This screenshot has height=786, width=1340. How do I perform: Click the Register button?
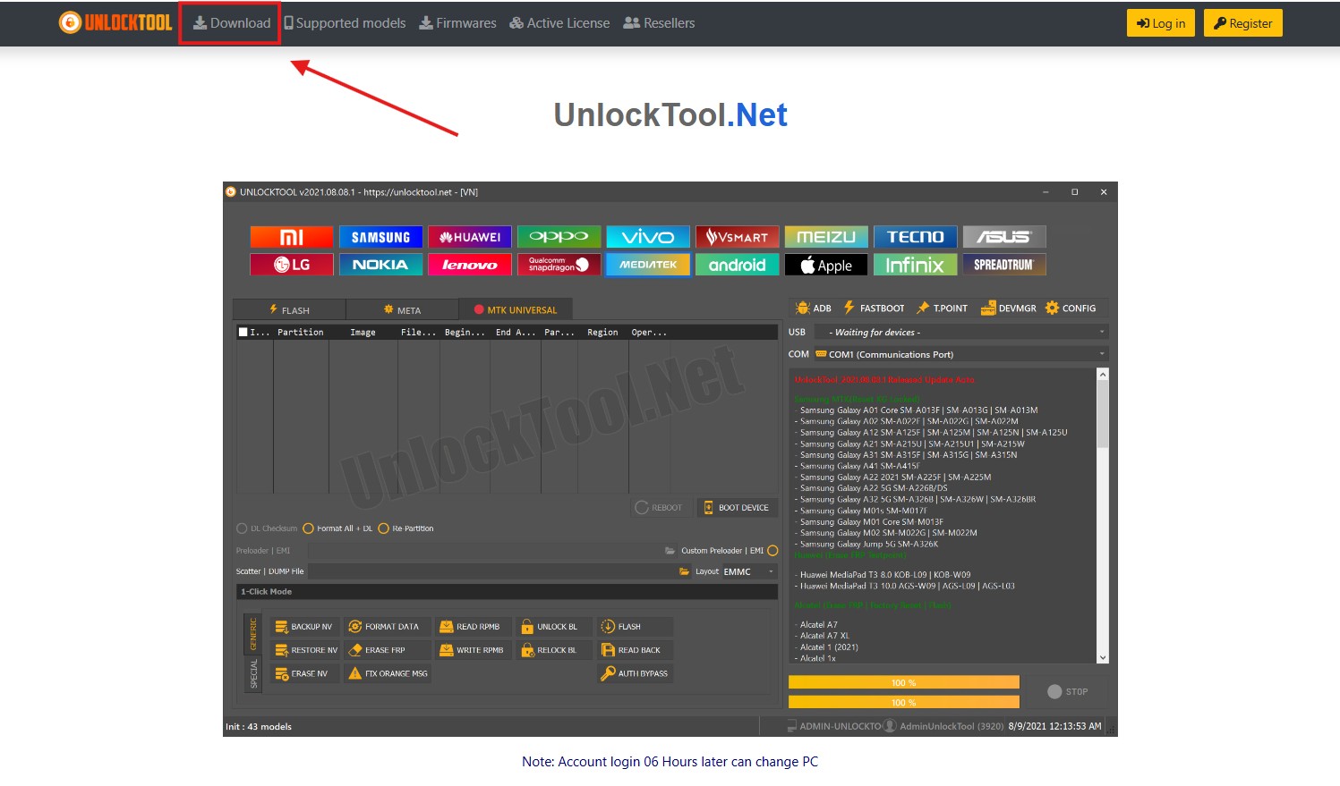click(x=1243, y=23)
